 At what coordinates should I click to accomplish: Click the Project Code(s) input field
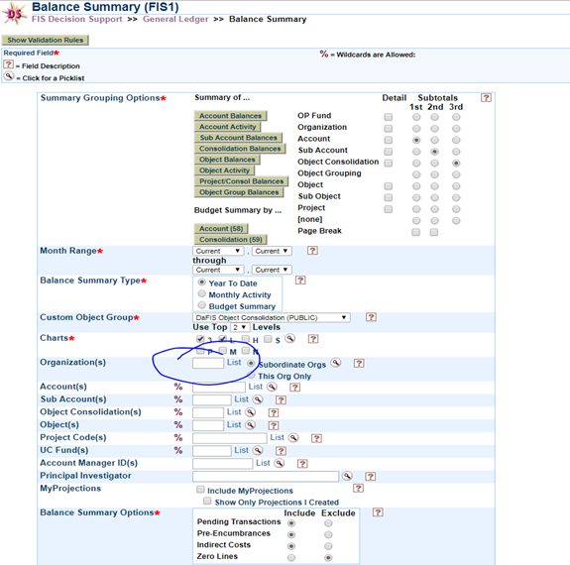coord(230,438)
